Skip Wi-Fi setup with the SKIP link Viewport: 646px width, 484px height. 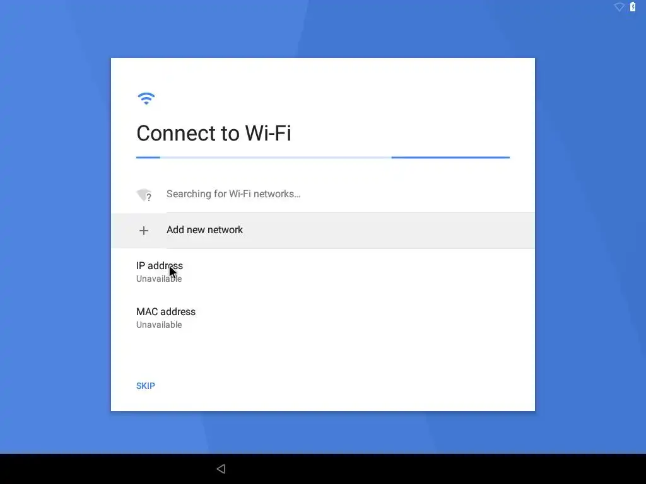(146, 386)
